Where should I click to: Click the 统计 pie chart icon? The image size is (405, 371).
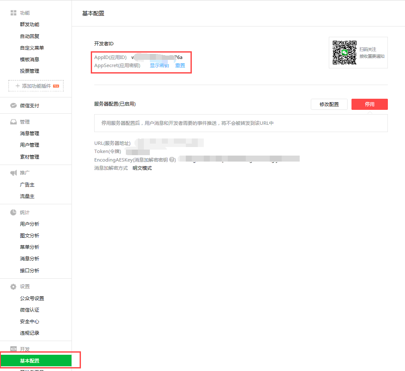tap(13, 212)
